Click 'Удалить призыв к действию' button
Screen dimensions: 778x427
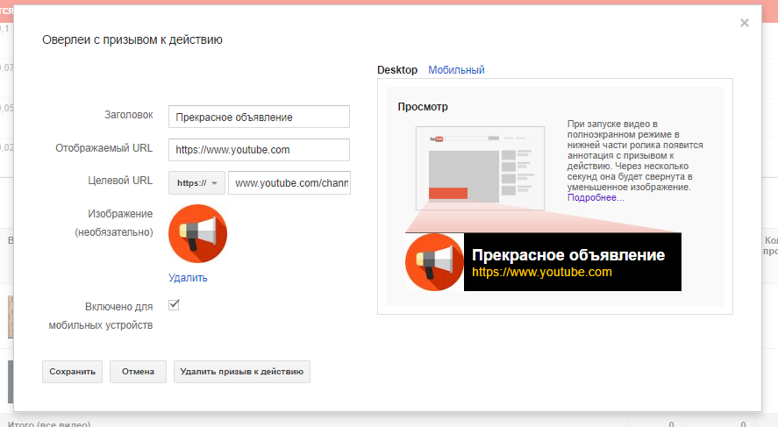click(x=241, y=372)
